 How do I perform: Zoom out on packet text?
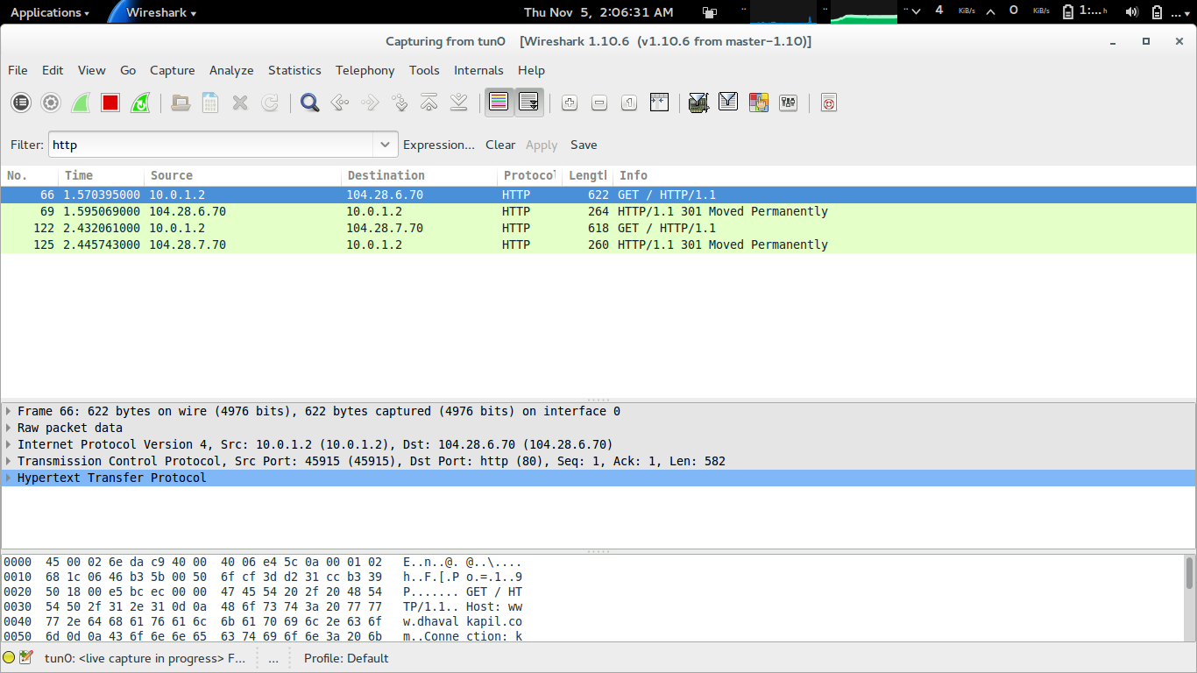pos(599,103)
